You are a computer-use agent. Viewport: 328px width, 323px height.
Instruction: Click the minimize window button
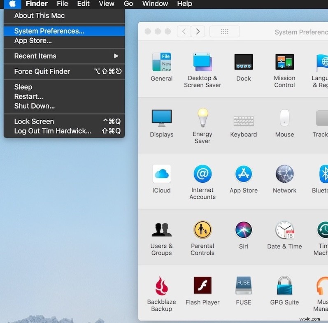tap(158, 31)
